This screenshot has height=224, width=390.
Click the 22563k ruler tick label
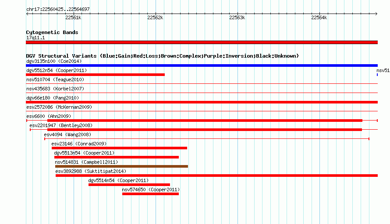[237, 17]
